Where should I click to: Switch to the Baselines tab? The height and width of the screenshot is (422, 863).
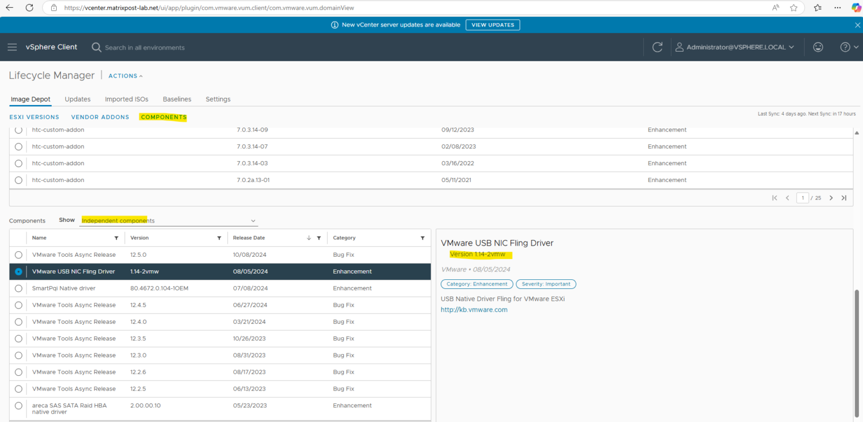pos(177,99)
